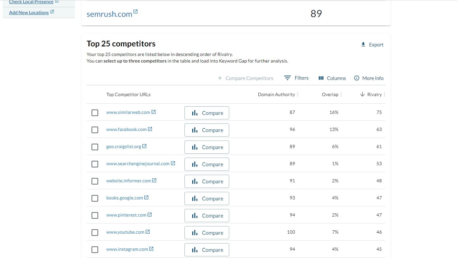The height and width of the screenshot is (259, 457).
Task: Click the Filters funnel lines icon
Action: 287,78
